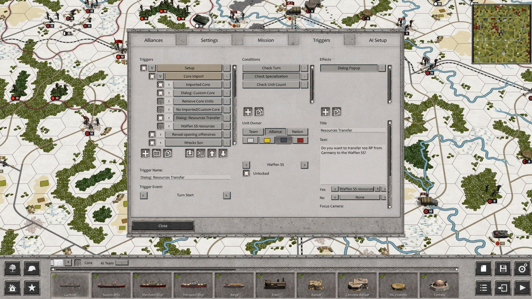Screen dimensions: 532x299
Task: Select the Dialog Popup effect
Action: point(349,68)
